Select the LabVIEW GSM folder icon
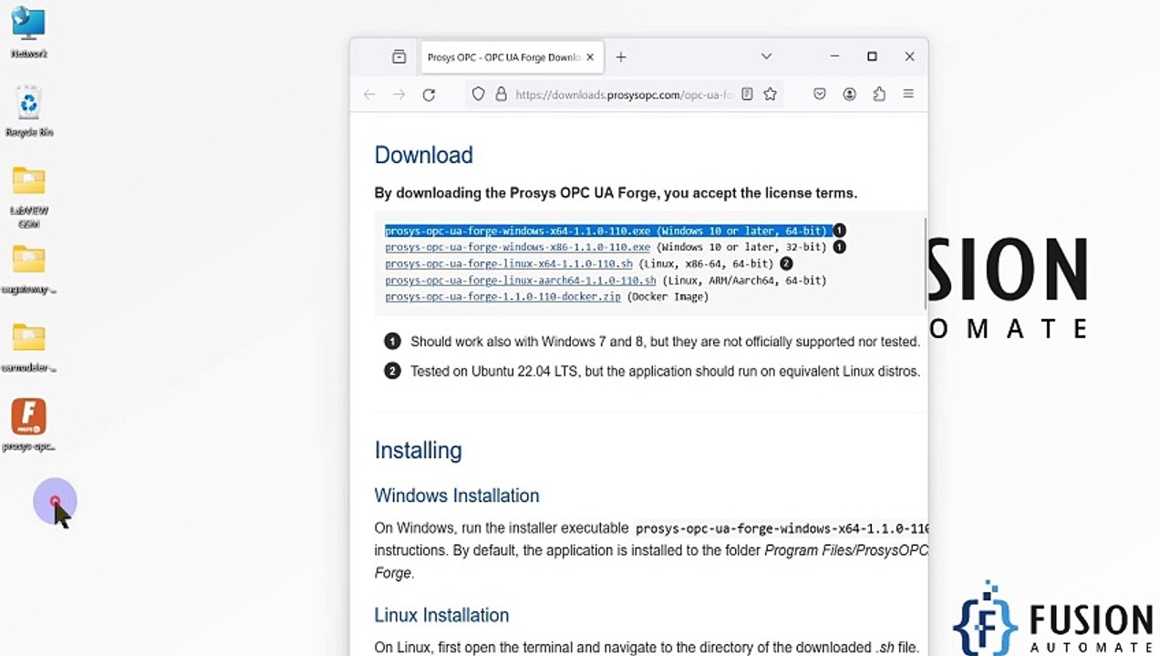Viewport: 1160px width, 656px height. (x=29, y=196)
